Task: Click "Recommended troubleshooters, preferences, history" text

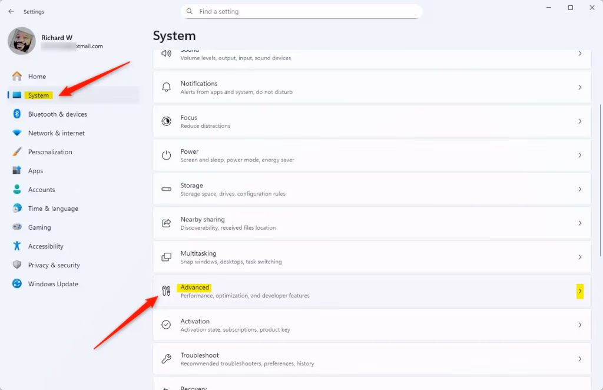Action: 247,363
